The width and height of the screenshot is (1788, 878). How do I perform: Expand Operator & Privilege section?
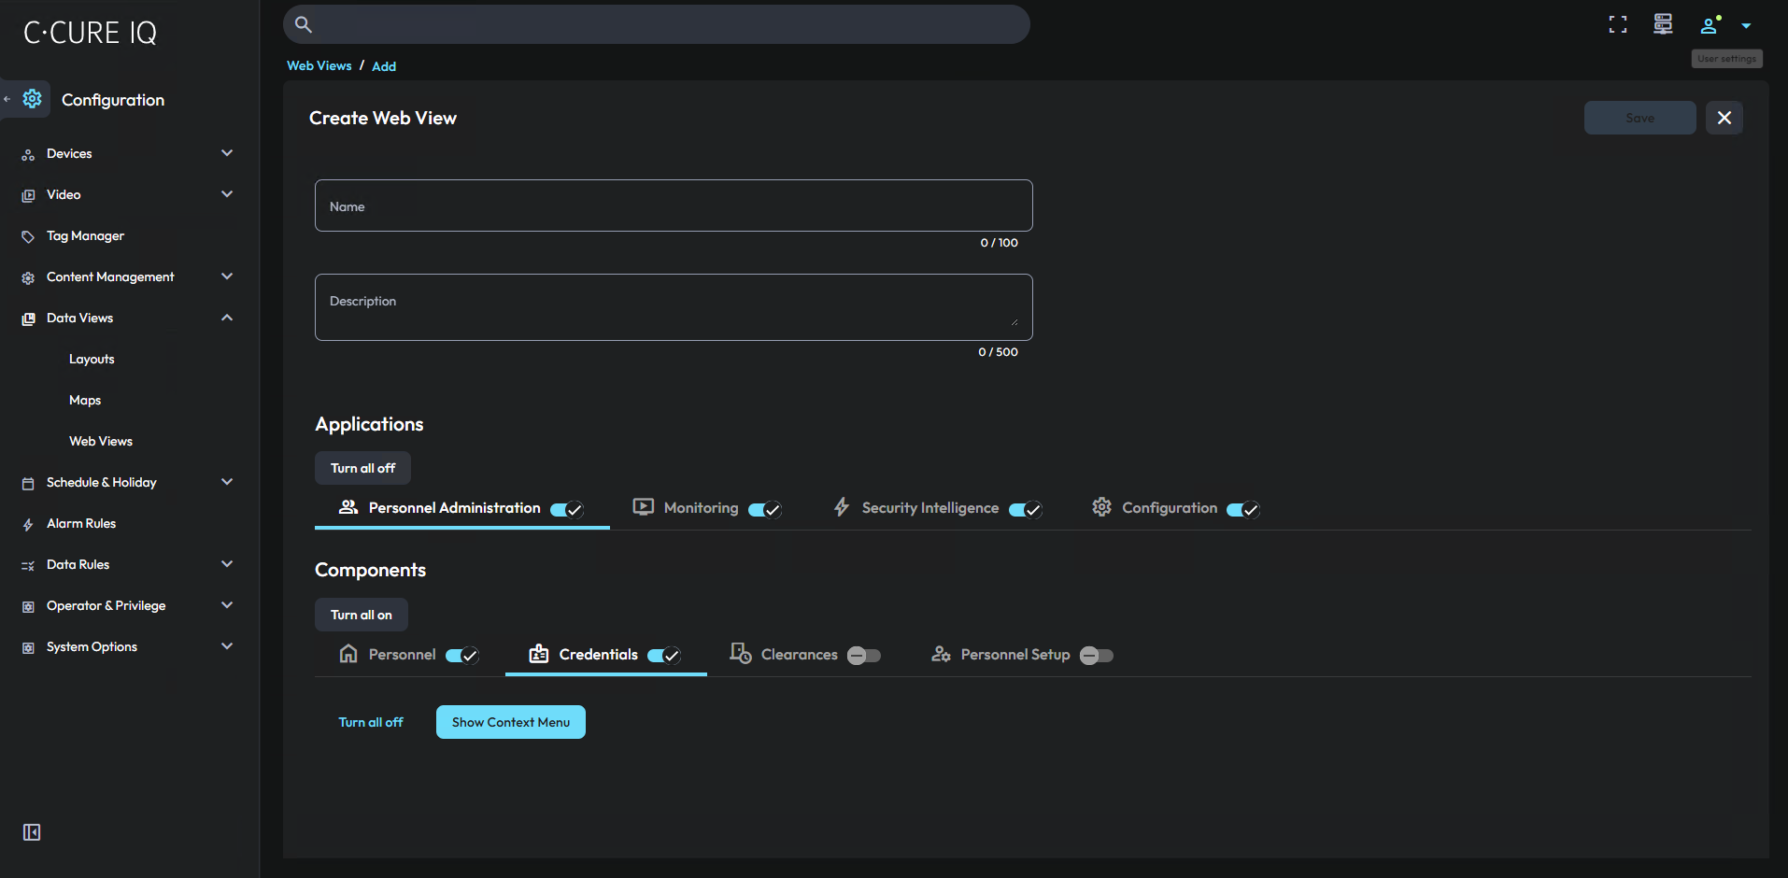[x=227, y=605]
